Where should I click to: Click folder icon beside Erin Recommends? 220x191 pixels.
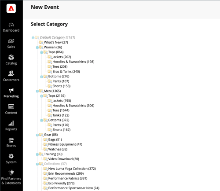[46, 174]
